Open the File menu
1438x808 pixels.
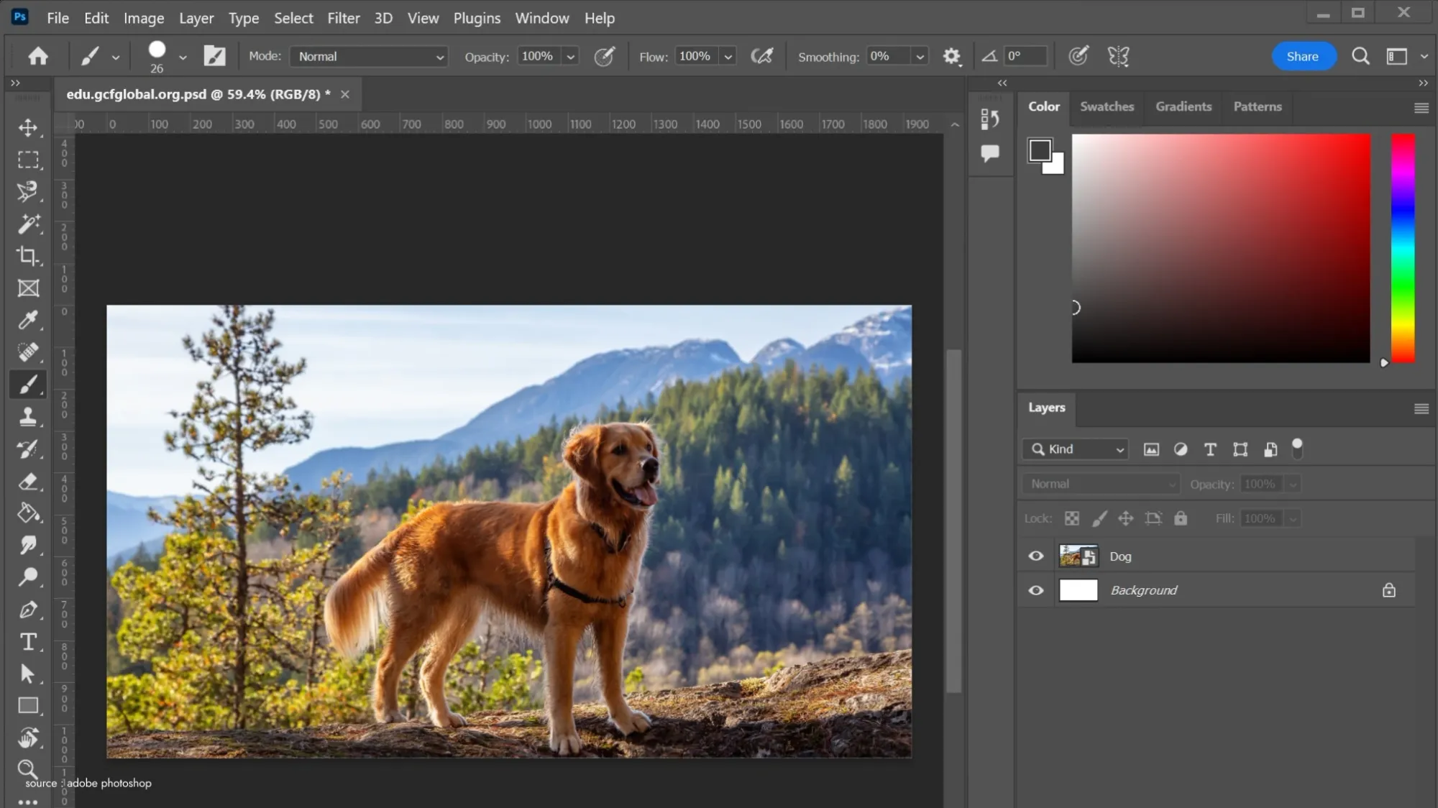pyautogui.click(x=58, y=18)
